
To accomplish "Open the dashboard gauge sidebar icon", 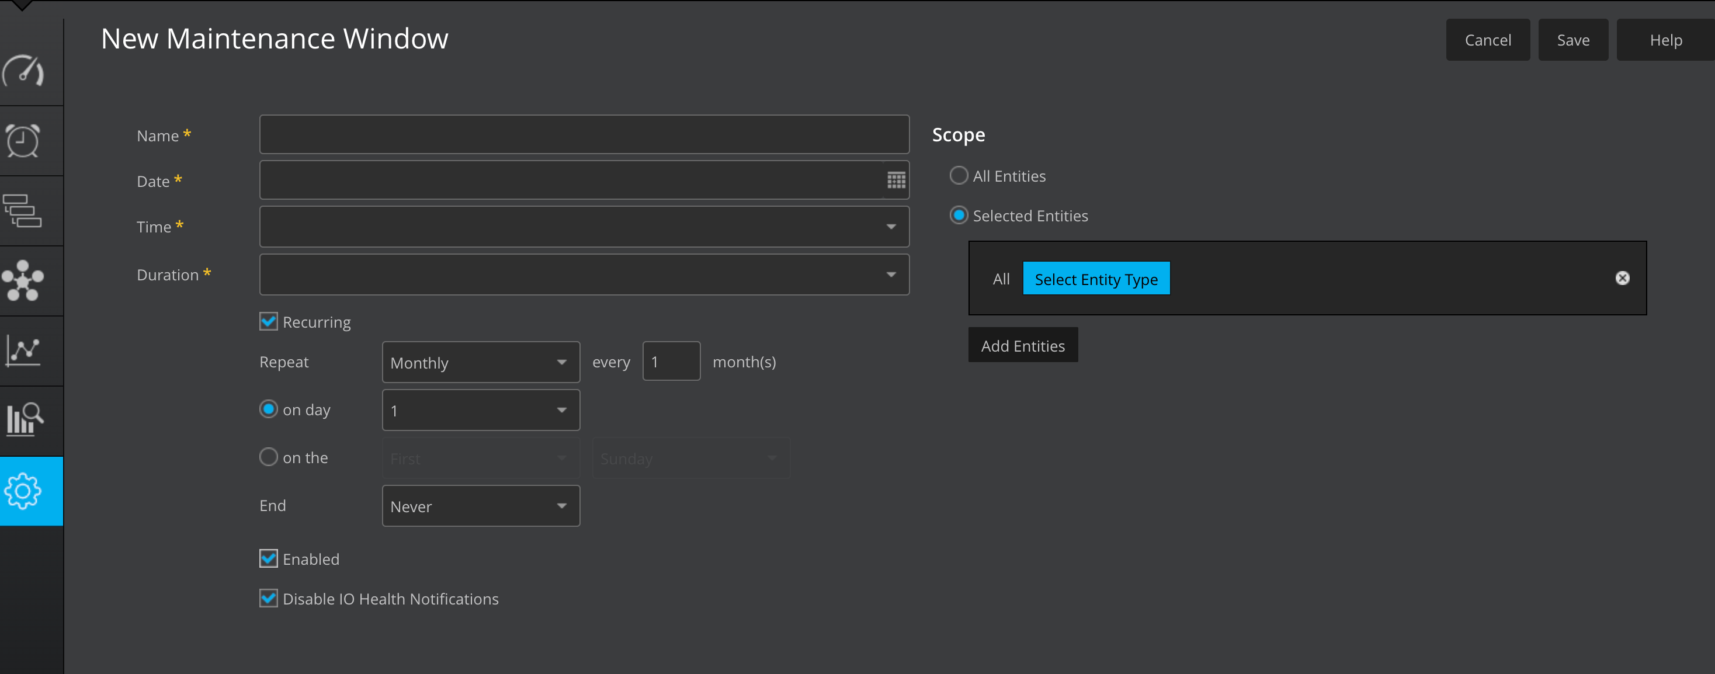I will [23, 71].
